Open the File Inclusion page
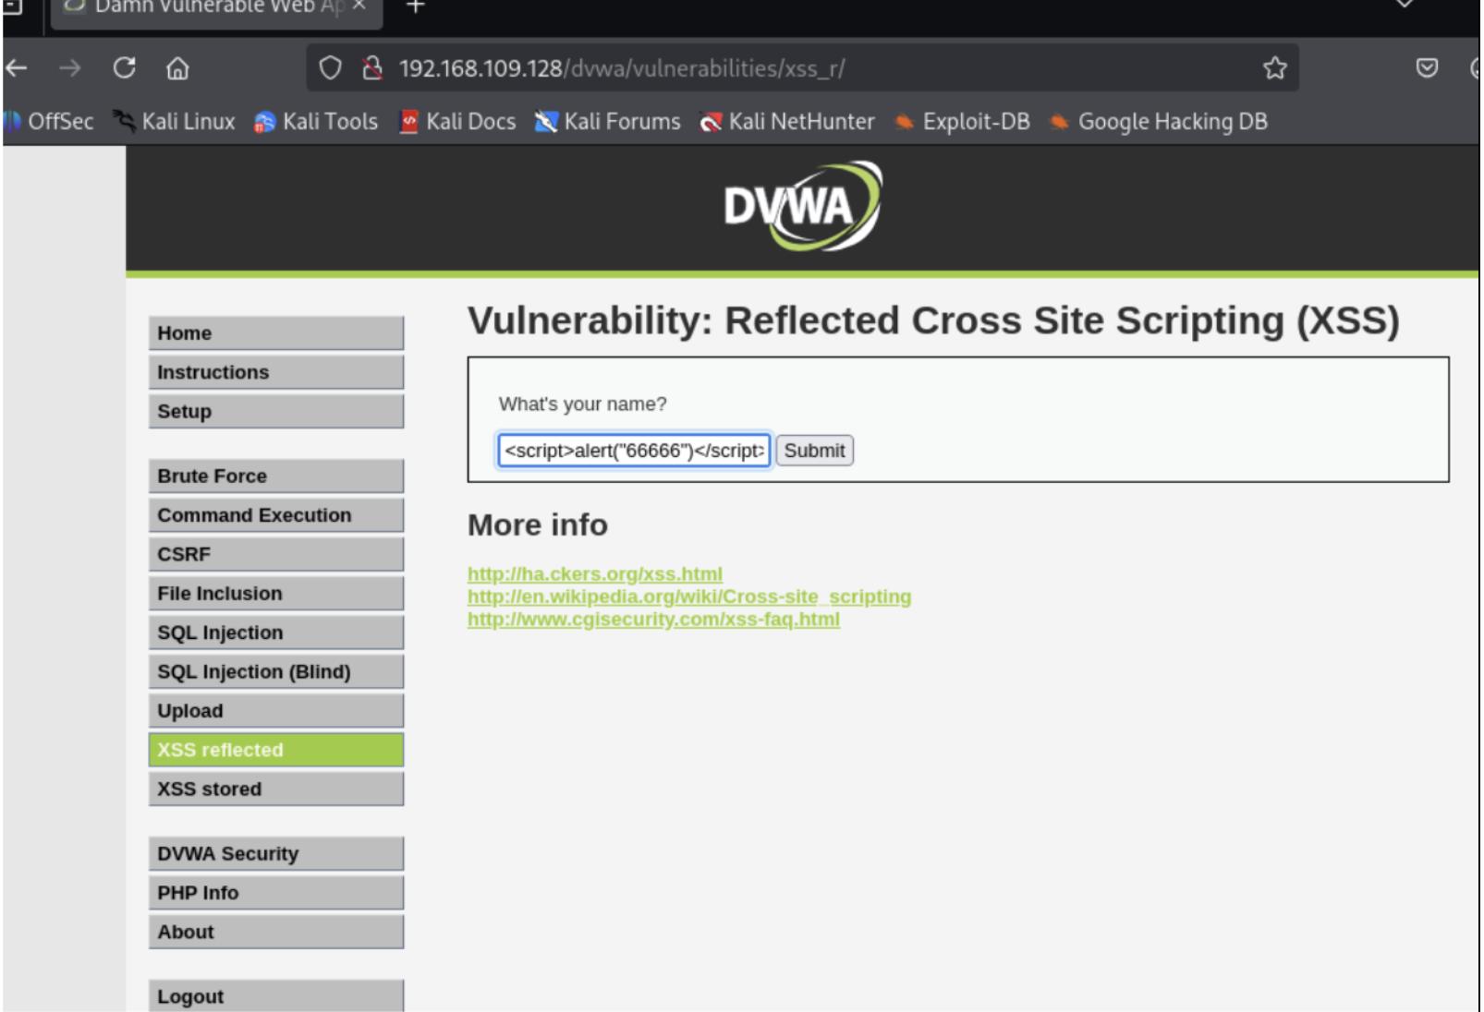 (x=276, y=594)
